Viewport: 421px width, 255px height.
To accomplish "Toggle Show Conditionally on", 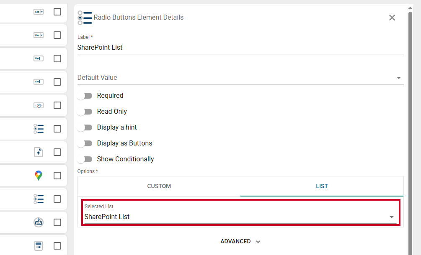I will point(85,159).
